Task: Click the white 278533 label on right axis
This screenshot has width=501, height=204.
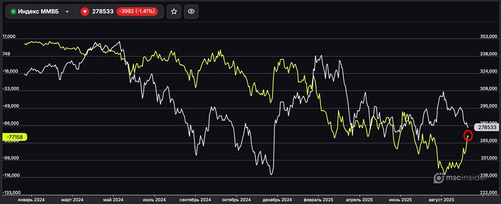Action: (487, 127)
